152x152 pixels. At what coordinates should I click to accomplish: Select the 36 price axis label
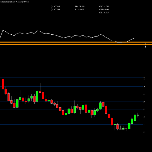[144, 87]
